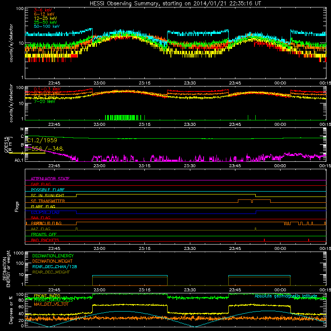This screenshot has width=331, height=331.
Task: Select the red 3-6 keV legend label
Action: (43, 10)
